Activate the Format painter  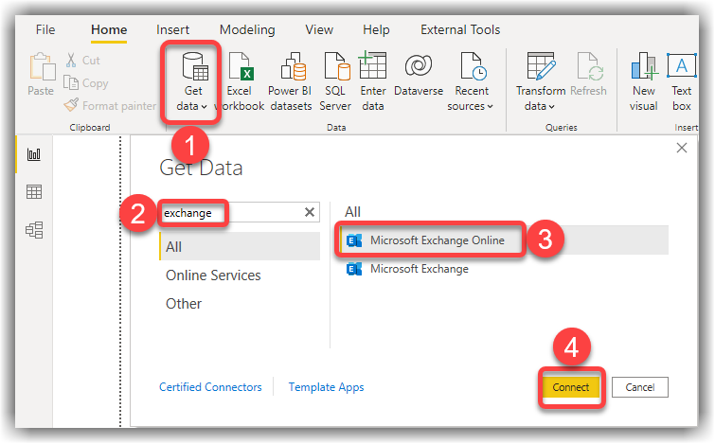pos(110,106)
